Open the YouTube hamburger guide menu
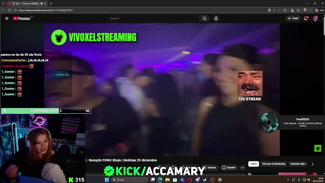 (7, 18)
